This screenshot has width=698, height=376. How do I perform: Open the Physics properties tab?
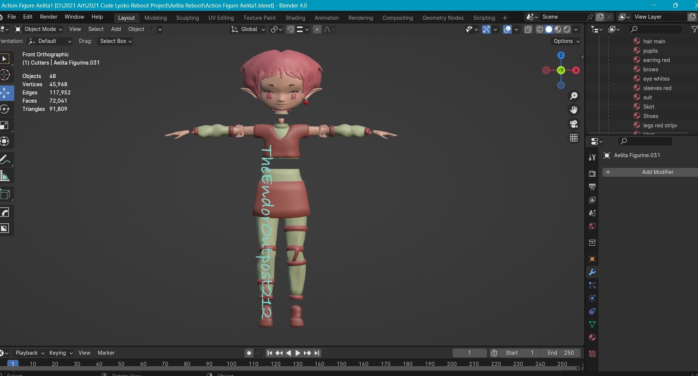pyautogui.click(x=592, y=298)
